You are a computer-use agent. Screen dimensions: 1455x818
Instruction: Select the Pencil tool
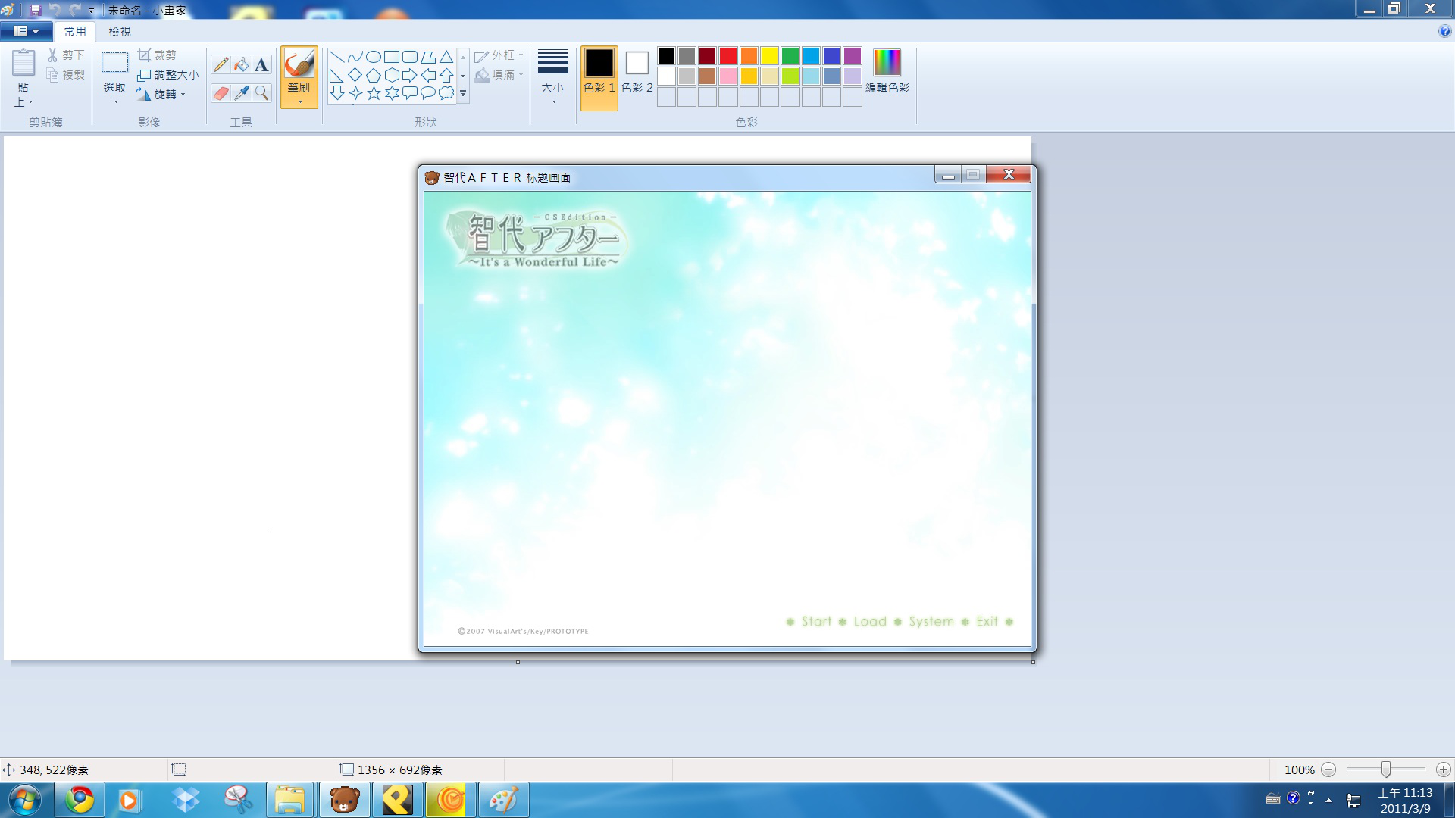(x=221, y=65)
